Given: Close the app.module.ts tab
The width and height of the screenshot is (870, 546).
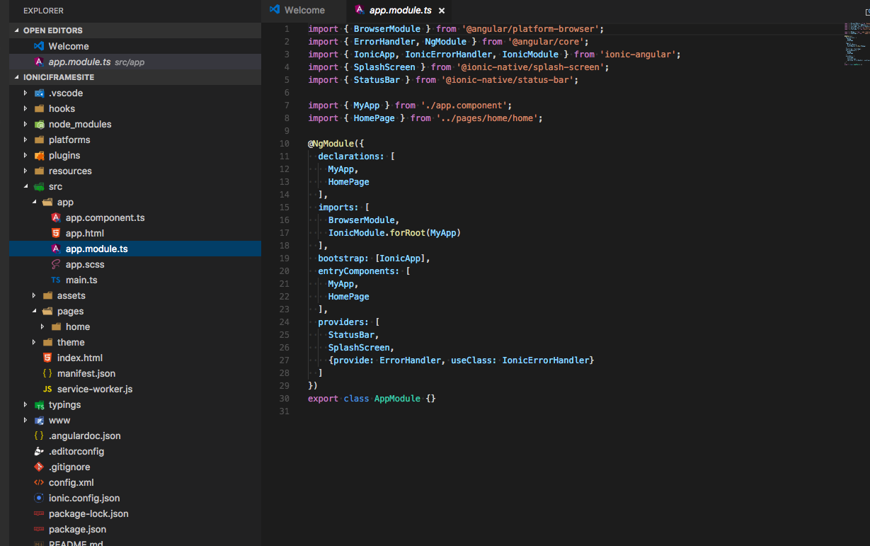Looking at the screenshot, I should pos(442,11).
